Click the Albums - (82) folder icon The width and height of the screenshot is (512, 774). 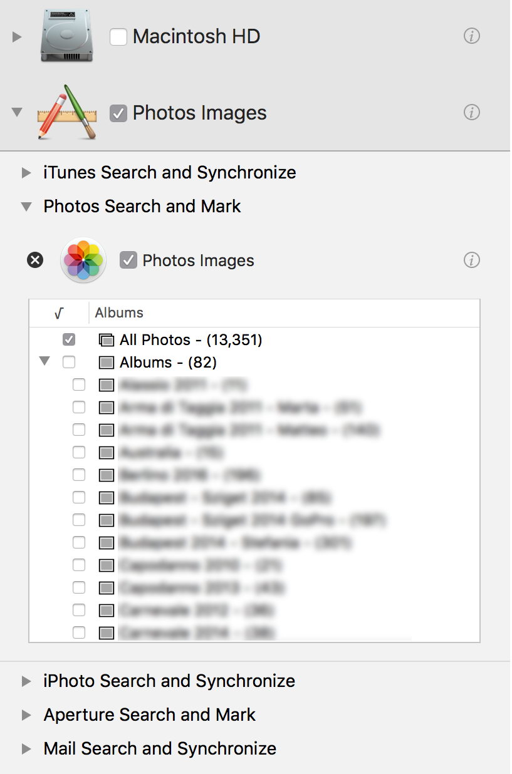tap(107, 363)
